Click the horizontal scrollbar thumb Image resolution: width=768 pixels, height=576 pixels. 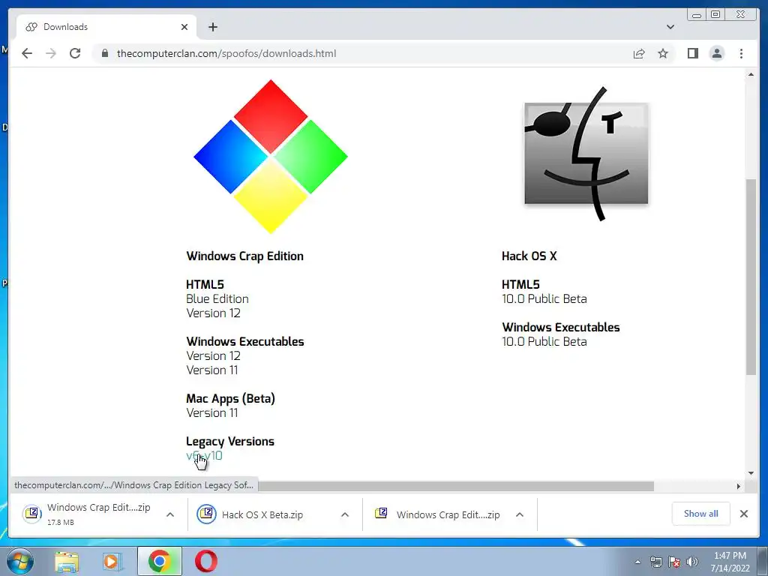[x=456, y=486]
